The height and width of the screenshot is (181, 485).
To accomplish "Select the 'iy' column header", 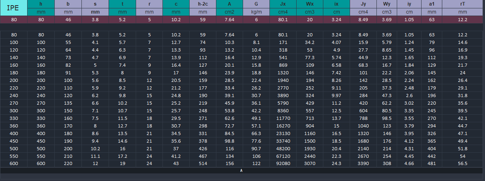I will click(x=409, y=4).
